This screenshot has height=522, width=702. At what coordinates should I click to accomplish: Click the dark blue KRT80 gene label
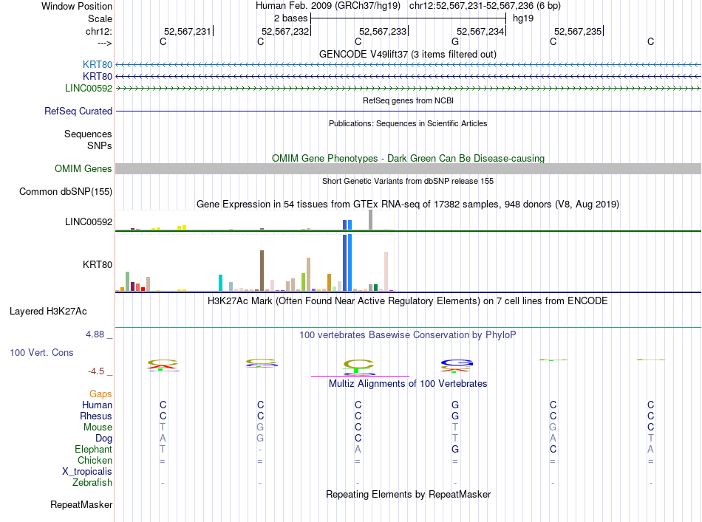pyautogui.click(x=97, y=77)
